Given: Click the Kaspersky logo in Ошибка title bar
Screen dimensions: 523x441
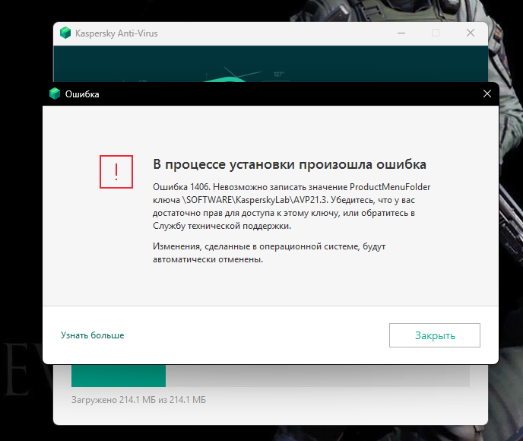Looking at the screenshot, I should 55,94.
